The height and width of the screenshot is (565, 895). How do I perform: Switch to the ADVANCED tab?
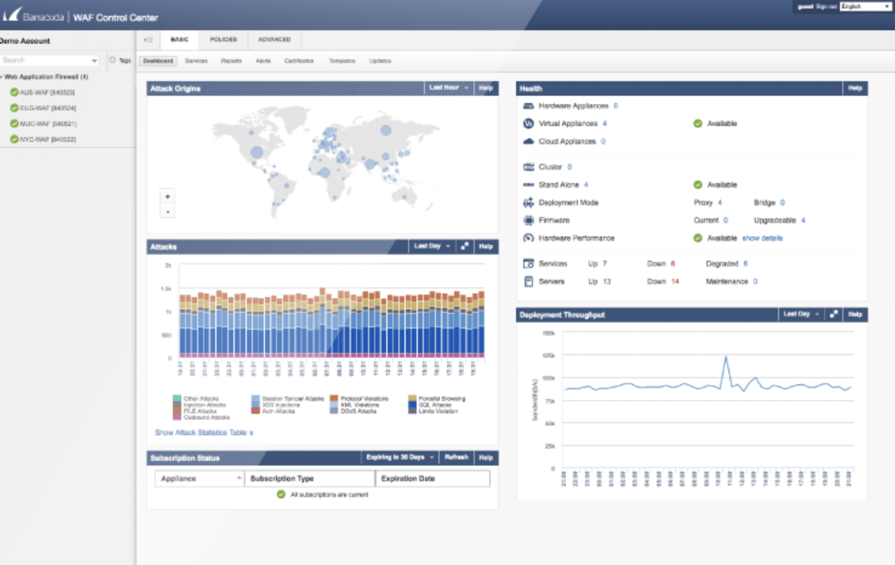point(274,39)
